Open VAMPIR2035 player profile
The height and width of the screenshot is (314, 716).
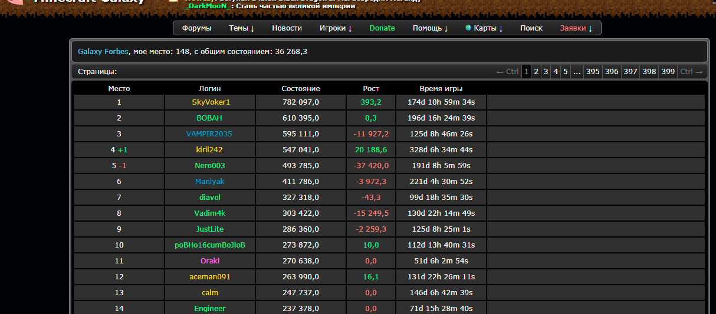click(209, 134)
